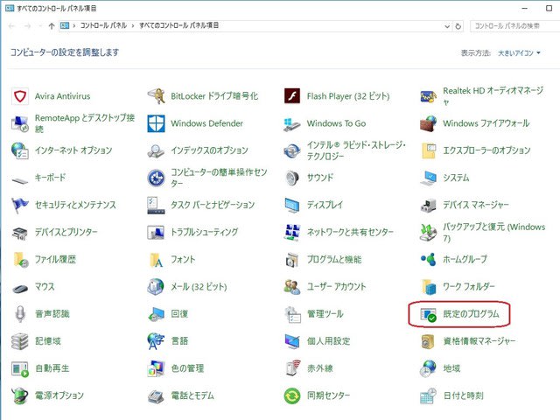
Task: Open RemoteApp とデスクトップ接続 icon
Action: click(20, 123)
